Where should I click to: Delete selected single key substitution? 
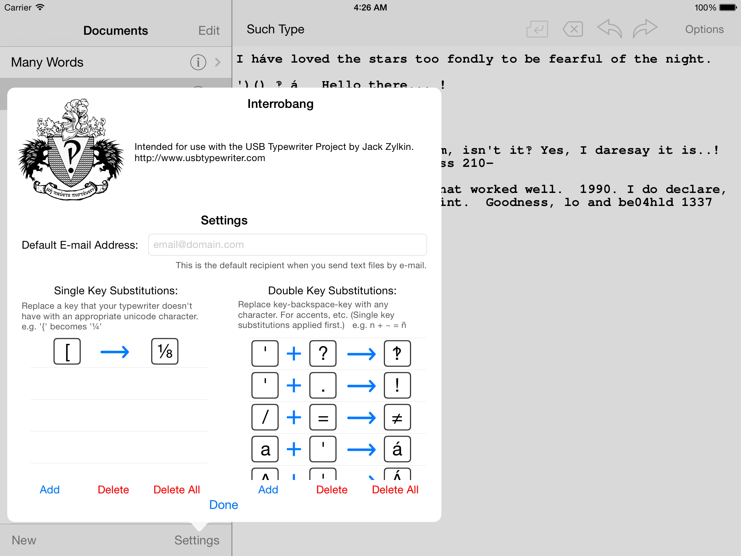(x=113, y=490)
